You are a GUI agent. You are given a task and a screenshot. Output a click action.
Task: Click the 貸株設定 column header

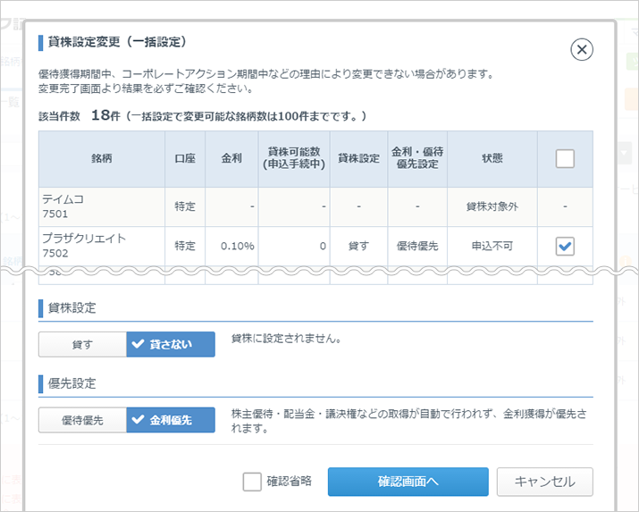click(358, 158)
